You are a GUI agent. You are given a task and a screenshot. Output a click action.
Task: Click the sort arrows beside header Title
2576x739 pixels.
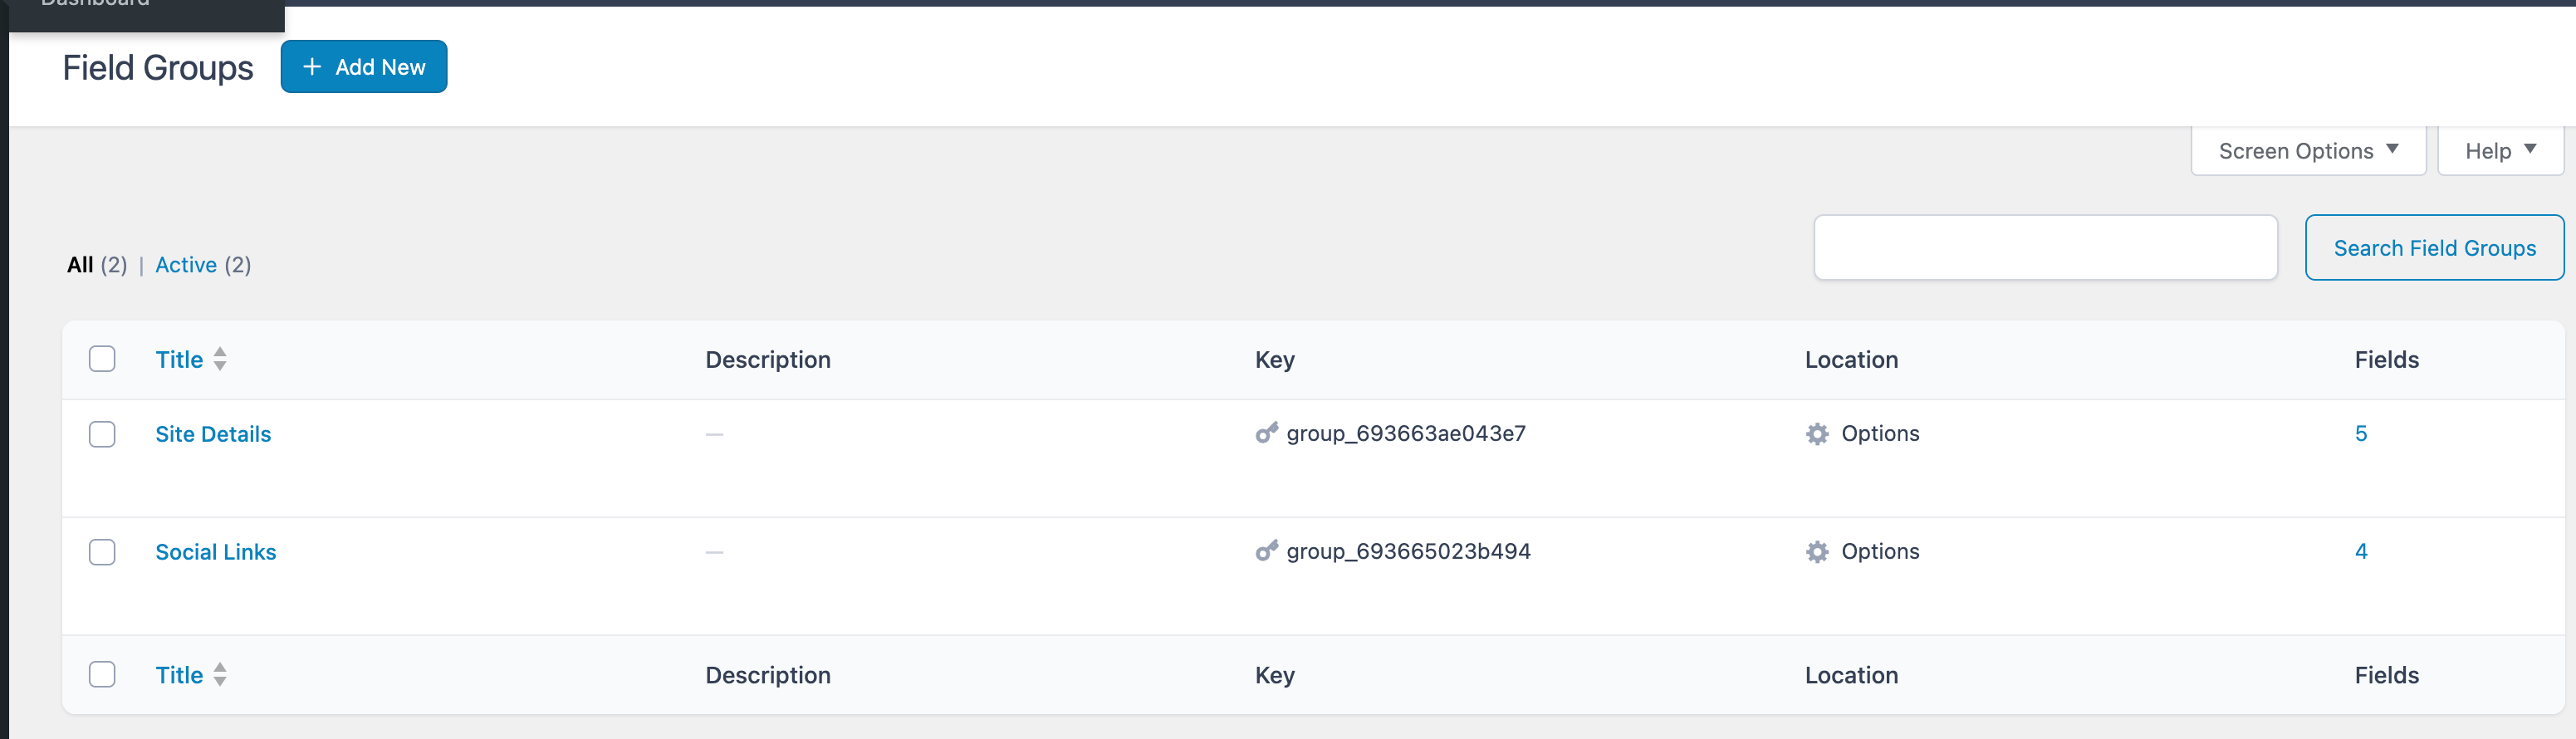click(x=220, y=359)
